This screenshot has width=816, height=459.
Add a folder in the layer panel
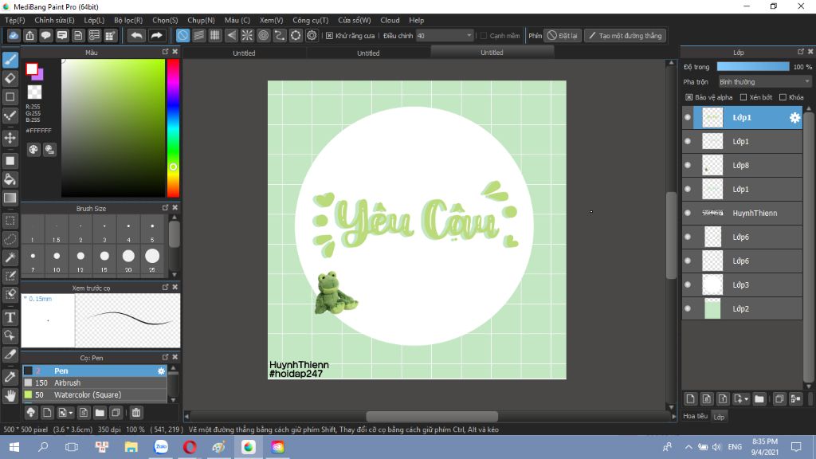pyautogui.click(x=759, y=399)
